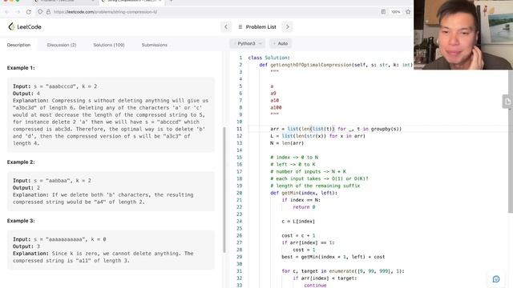
Task: Open the chat feedback icon
Action: pos(496,279)
